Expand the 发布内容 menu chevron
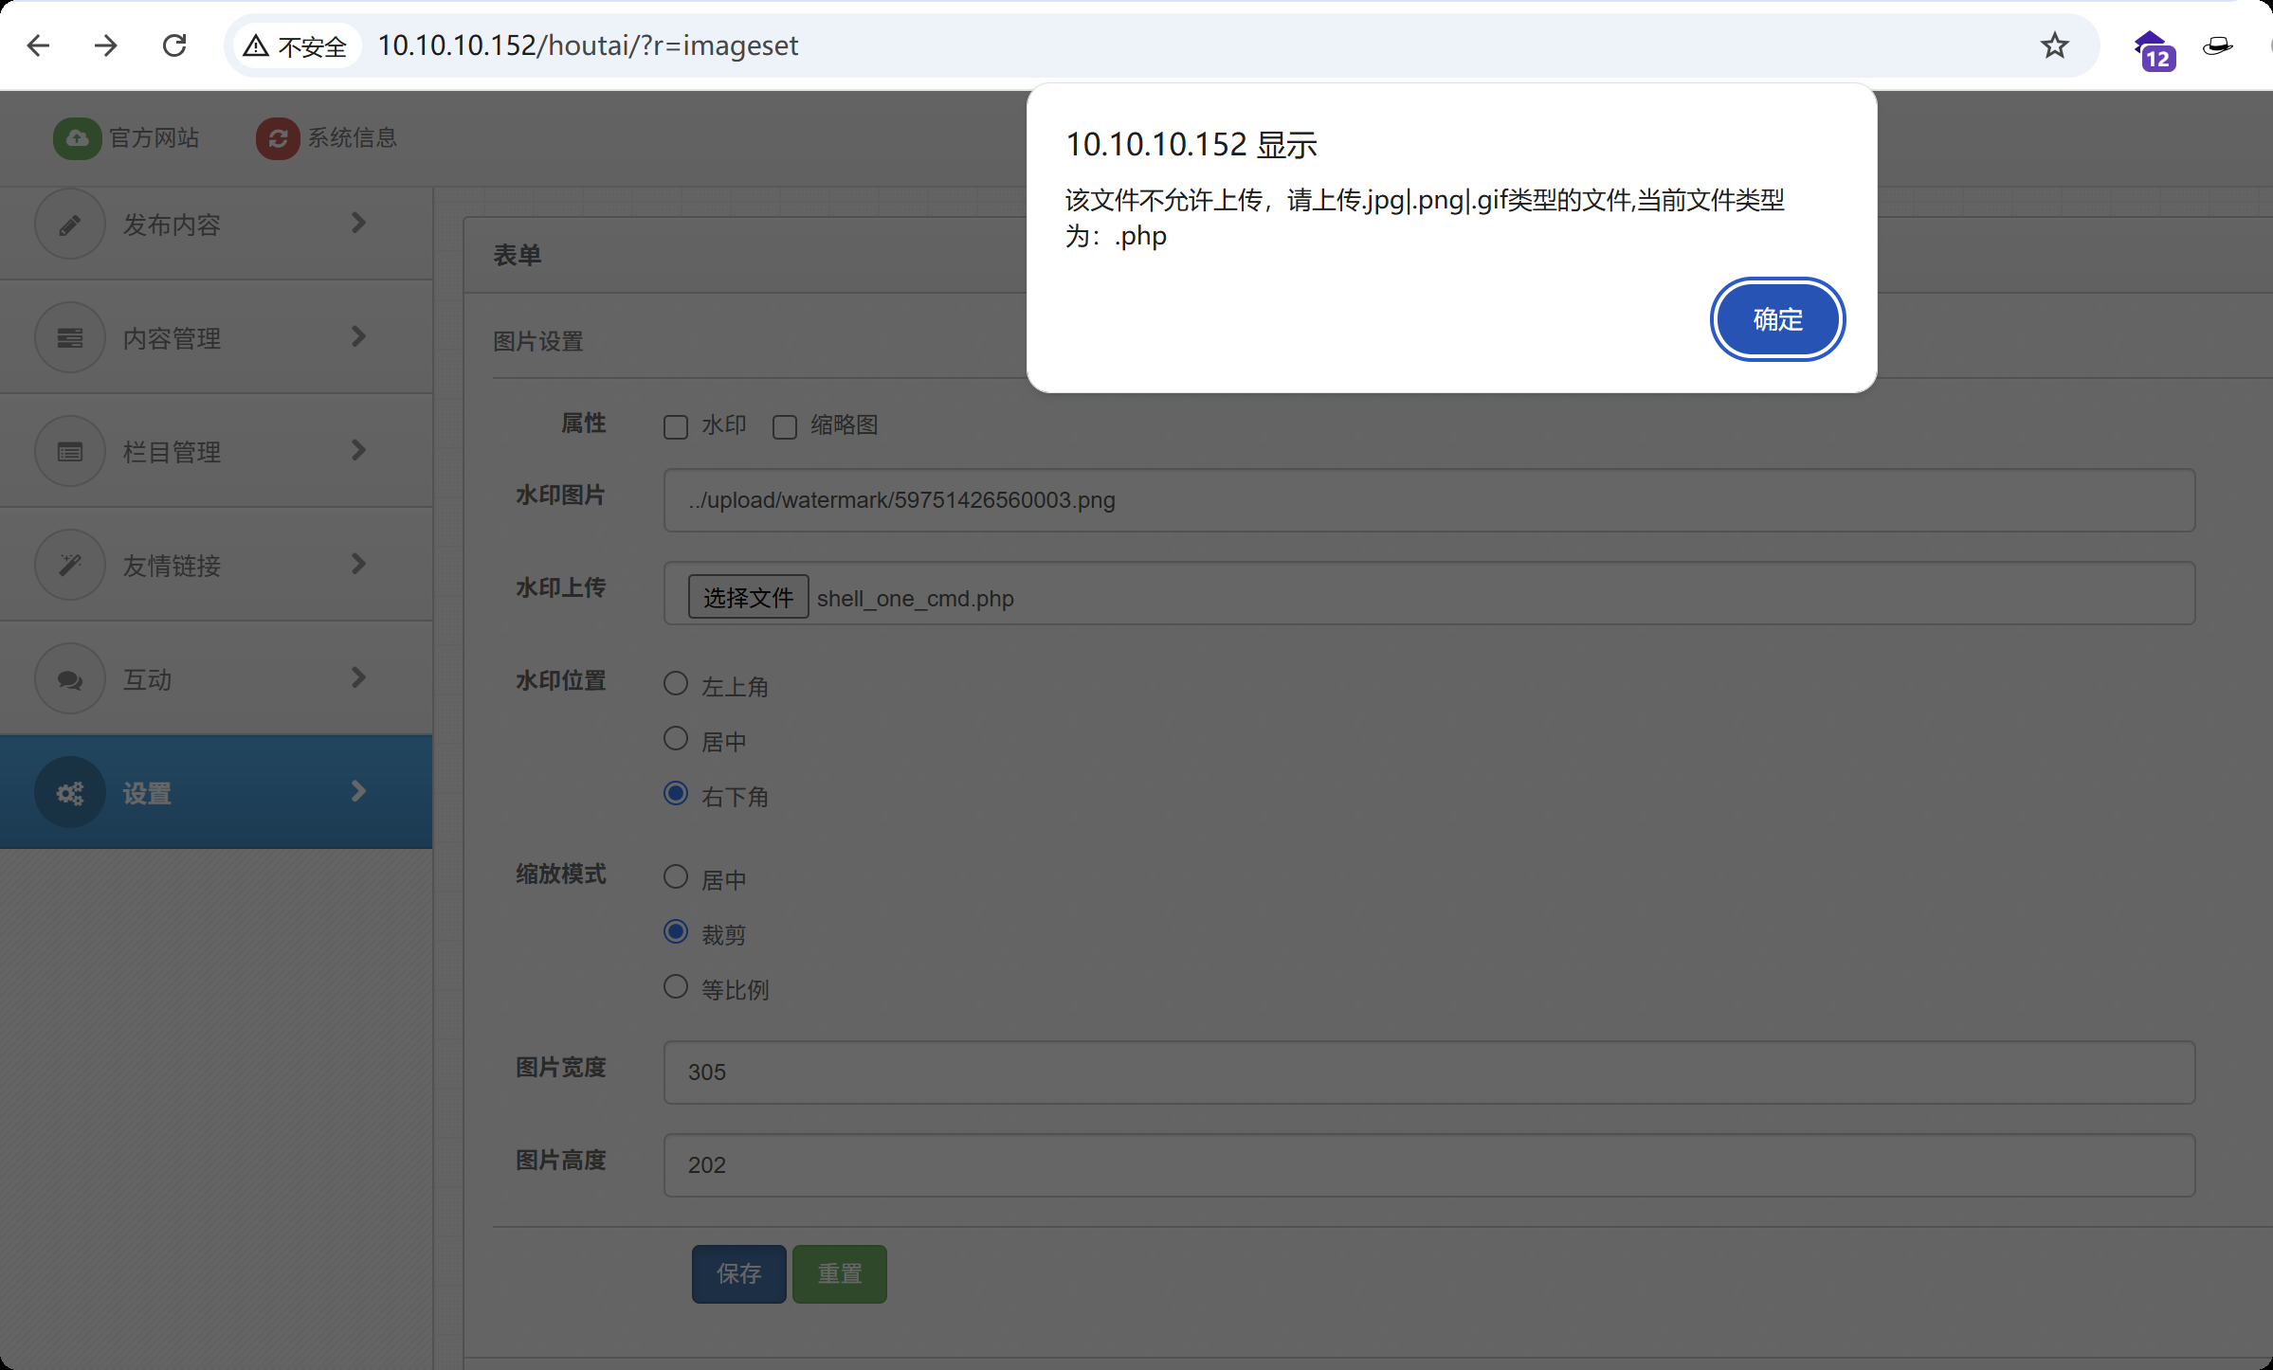The height and width of the screenshot is (1370, 2273). pos(358,223)
